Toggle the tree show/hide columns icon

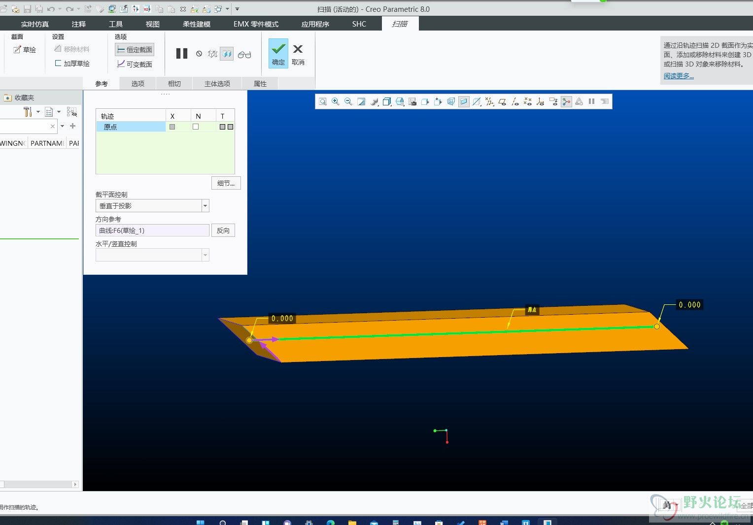click(72, 112)
